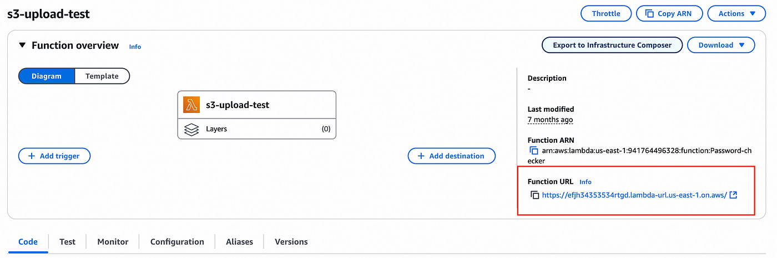This screenshot has width=777, height=258.
Task: Collapse the Function overview section
Action: [22, 45]
